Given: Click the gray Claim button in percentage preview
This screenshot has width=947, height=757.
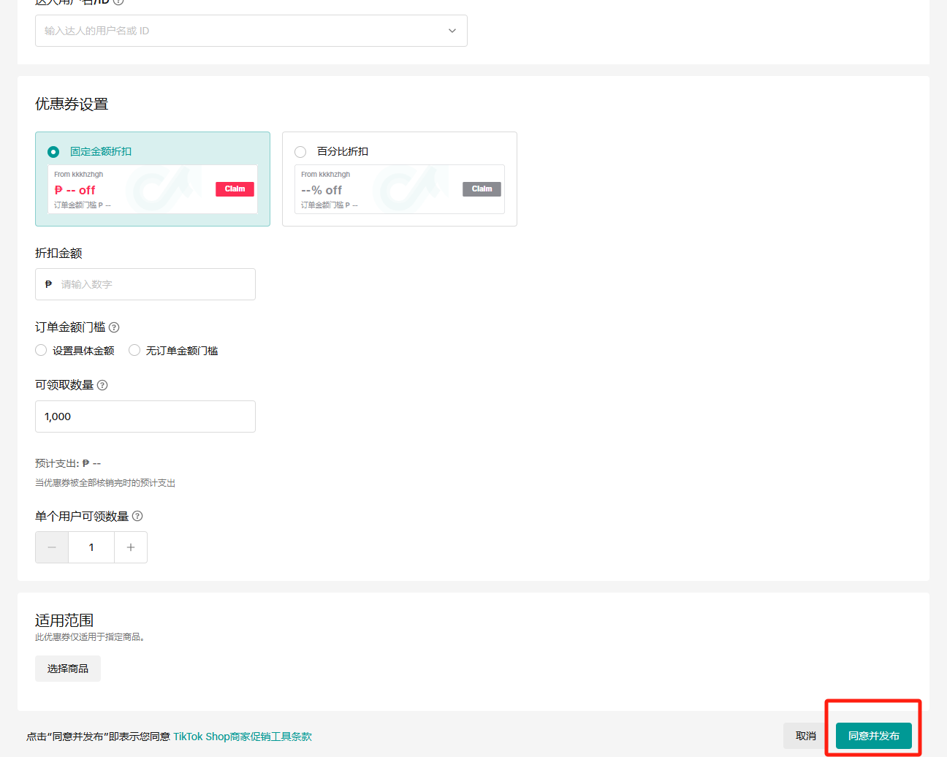Looking at the screenshot, I should (482, 189).
